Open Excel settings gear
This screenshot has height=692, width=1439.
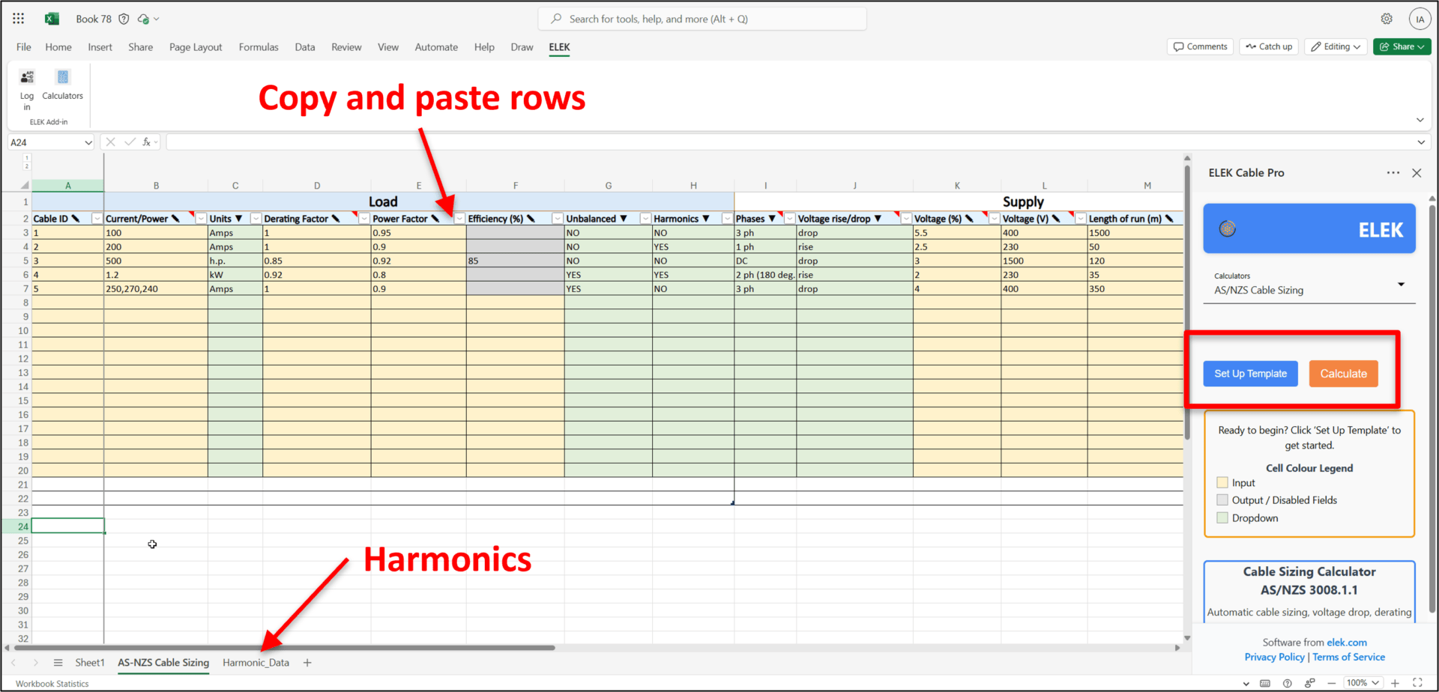1387,18
